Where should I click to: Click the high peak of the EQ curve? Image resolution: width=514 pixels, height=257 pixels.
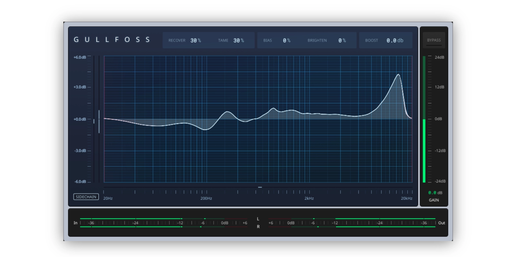(x=398, y=75)
